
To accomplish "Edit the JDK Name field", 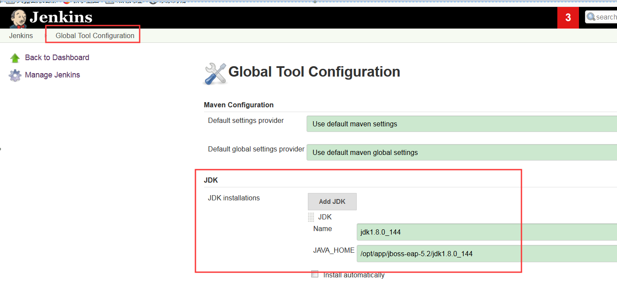I will coord(487,232).
